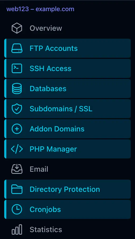Click the code brackets icon for PHP Manager
This screenshot has height=239, width=135.
pyautogui.click(x=17, y=149)
